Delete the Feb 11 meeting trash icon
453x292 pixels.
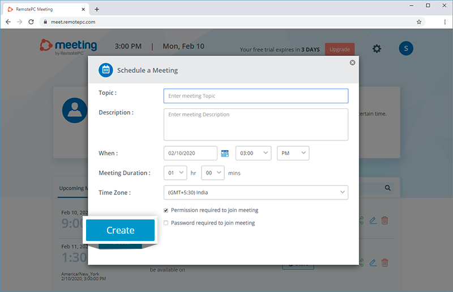[384, 263]
